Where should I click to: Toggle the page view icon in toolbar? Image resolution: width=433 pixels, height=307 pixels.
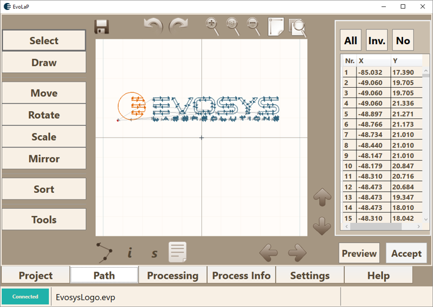[x=276, y=26]
